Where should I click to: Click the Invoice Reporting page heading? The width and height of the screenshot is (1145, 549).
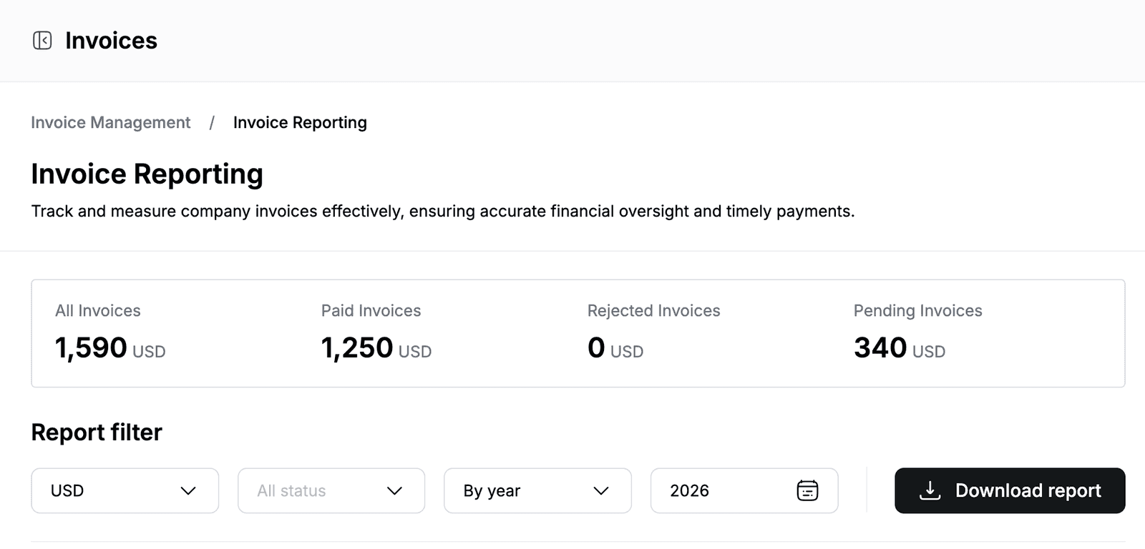[x=147, y=174]
